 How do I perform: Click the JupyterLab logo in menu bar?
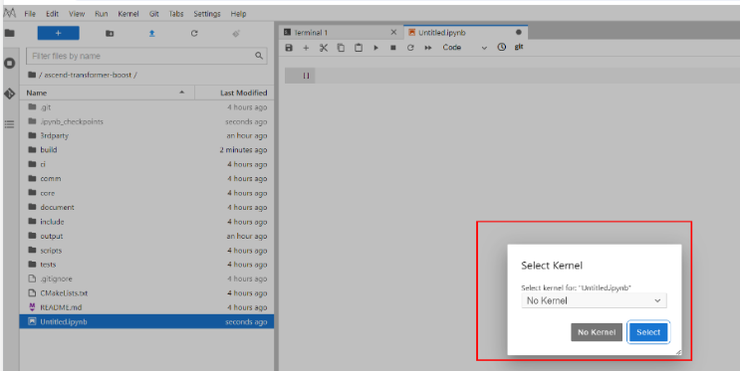tap(10, 13)
